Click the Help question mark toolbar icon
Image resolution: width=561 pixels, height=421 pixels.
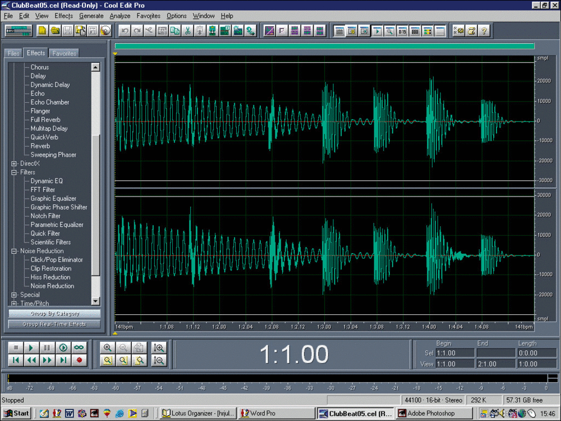(x=484, y=31)
